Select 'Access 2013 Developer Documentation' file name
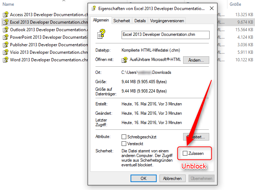 49,14
